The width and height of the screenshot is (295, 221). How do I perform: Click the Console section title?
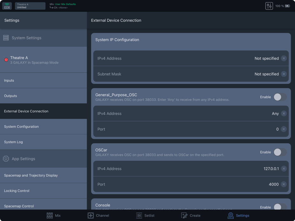point(103,205)
